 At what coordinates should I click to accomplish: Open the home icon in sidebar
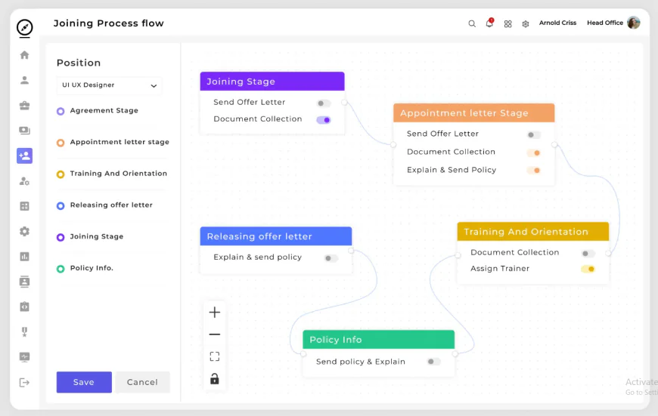(x=24, y=55)
